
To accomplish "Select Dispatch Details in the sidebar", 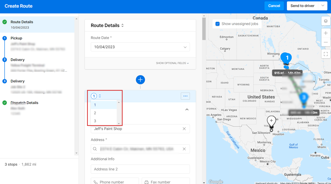I will [x=24, y=103].
